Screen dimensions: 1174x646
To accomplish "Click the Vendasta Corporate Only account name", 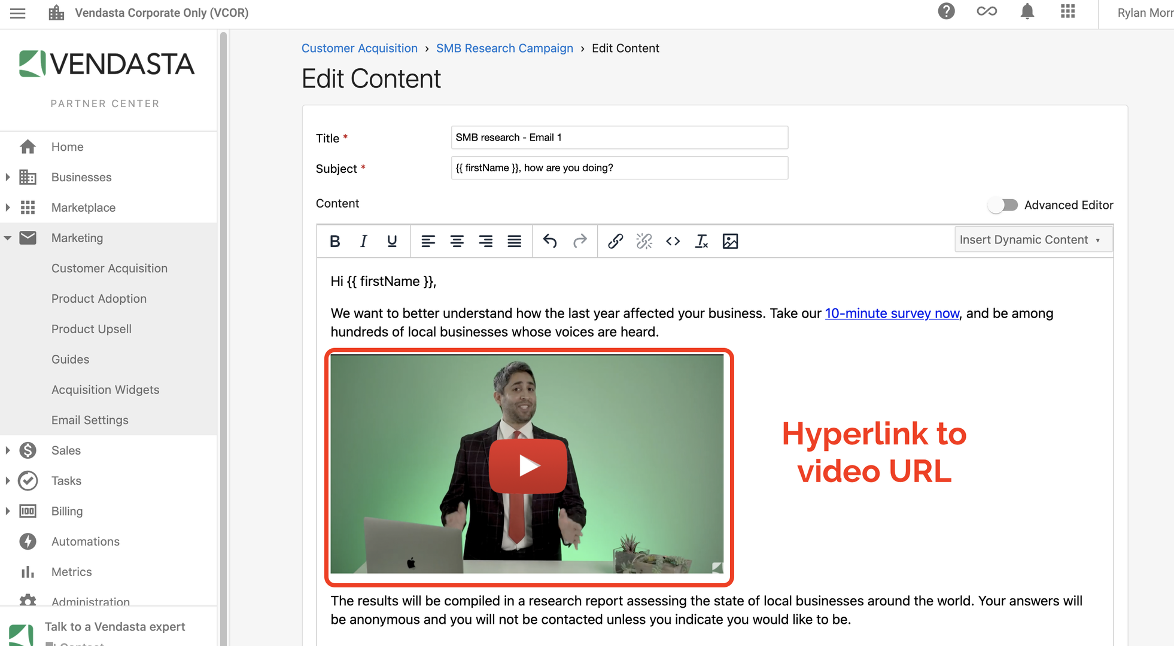I will (162, 13).
